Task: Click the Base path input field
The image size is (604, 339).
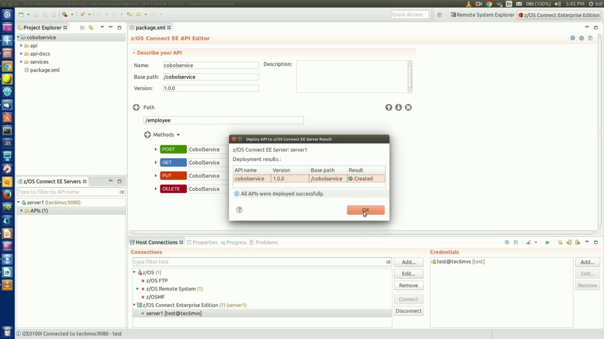Action: pyautogui.click(x=211, y=77)
